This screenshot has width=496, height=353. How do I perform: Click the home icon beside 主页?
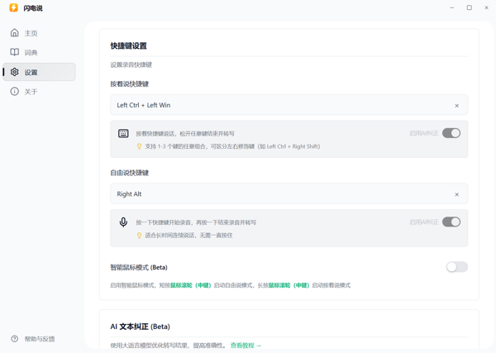(x=14, y=33)
